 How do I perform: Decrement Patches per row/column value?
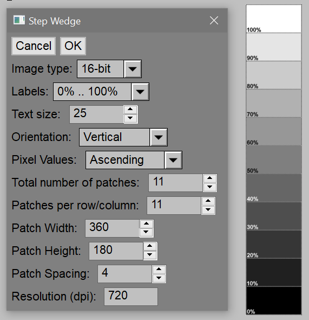tap(208, 210)
